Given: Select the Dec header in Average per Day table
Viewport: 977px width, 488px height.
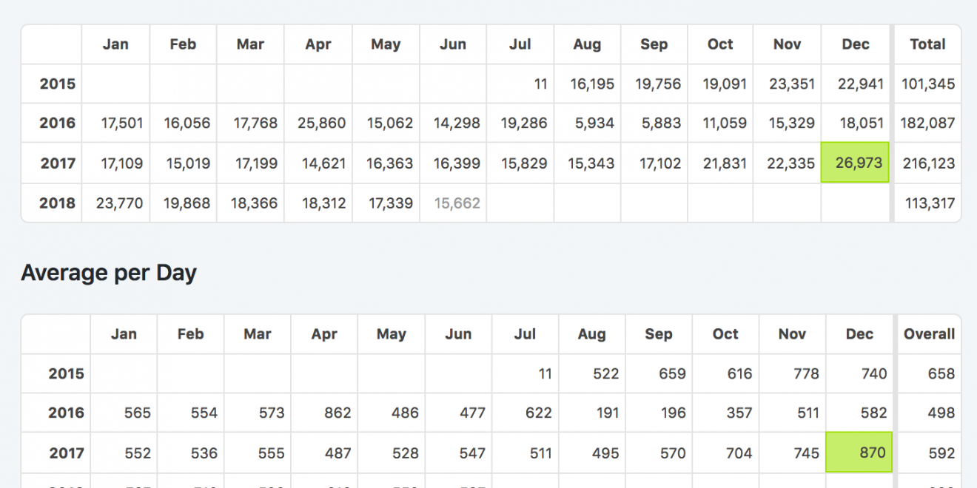Looking at the screenshot, I should 859,334.
